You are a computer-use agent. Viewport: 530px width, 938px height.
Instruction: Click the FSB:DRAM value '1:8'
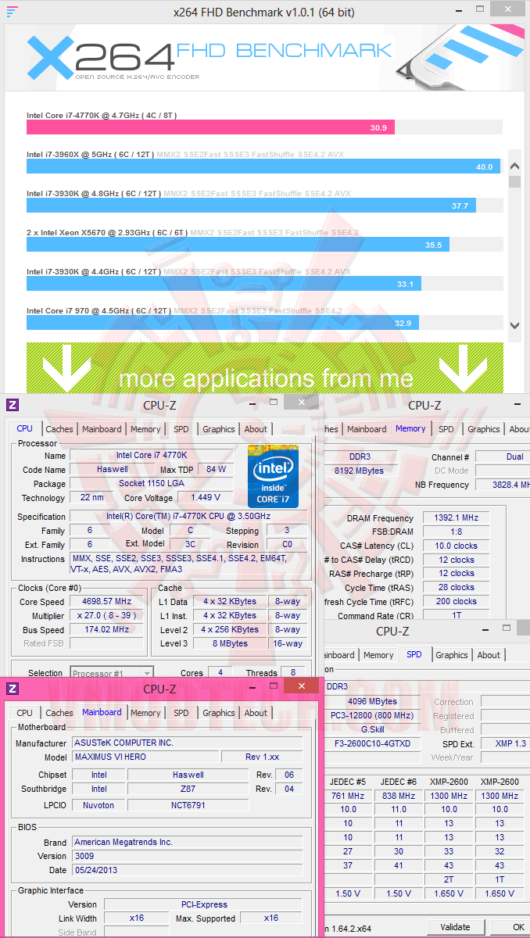[457, 532]
